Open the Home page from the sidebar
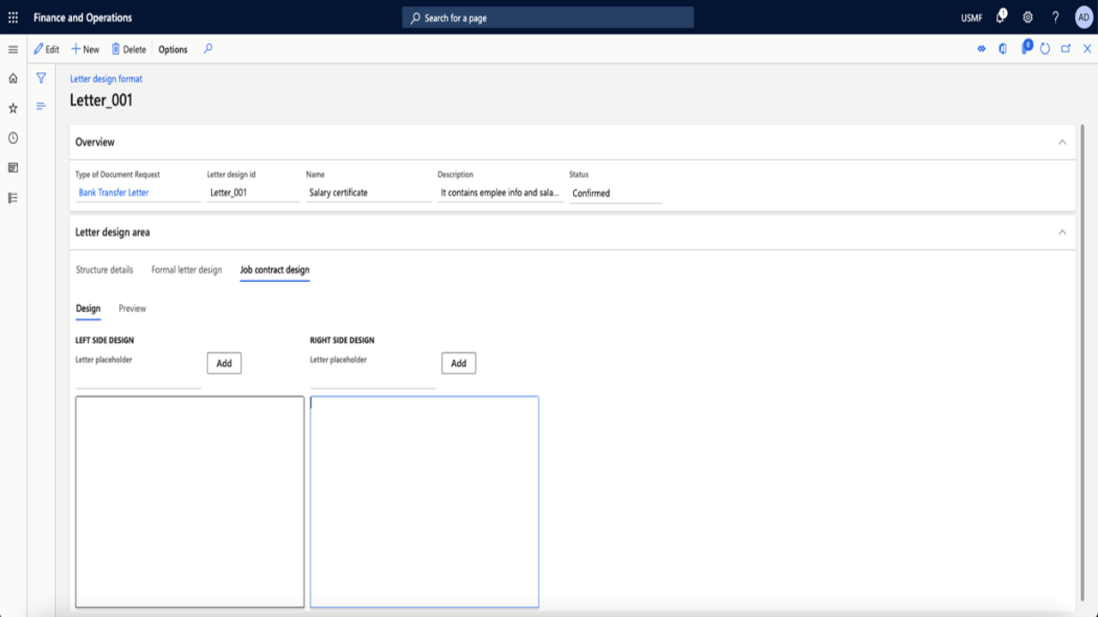 click(12, 77)
